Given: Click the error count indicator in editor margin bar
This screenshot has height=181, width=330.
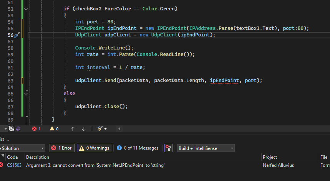Looking at the screenshot, I should (x=36, y=129).
